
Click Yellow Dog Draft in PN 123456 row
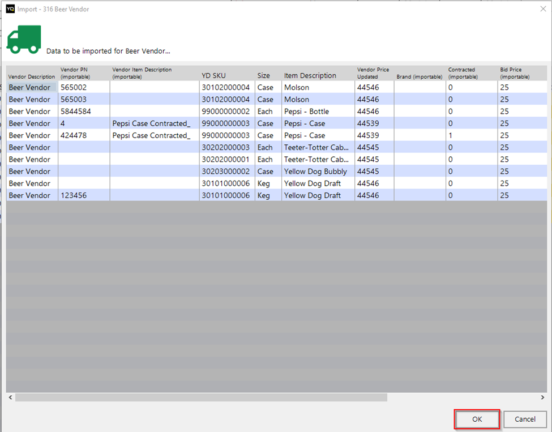point(318,195)
